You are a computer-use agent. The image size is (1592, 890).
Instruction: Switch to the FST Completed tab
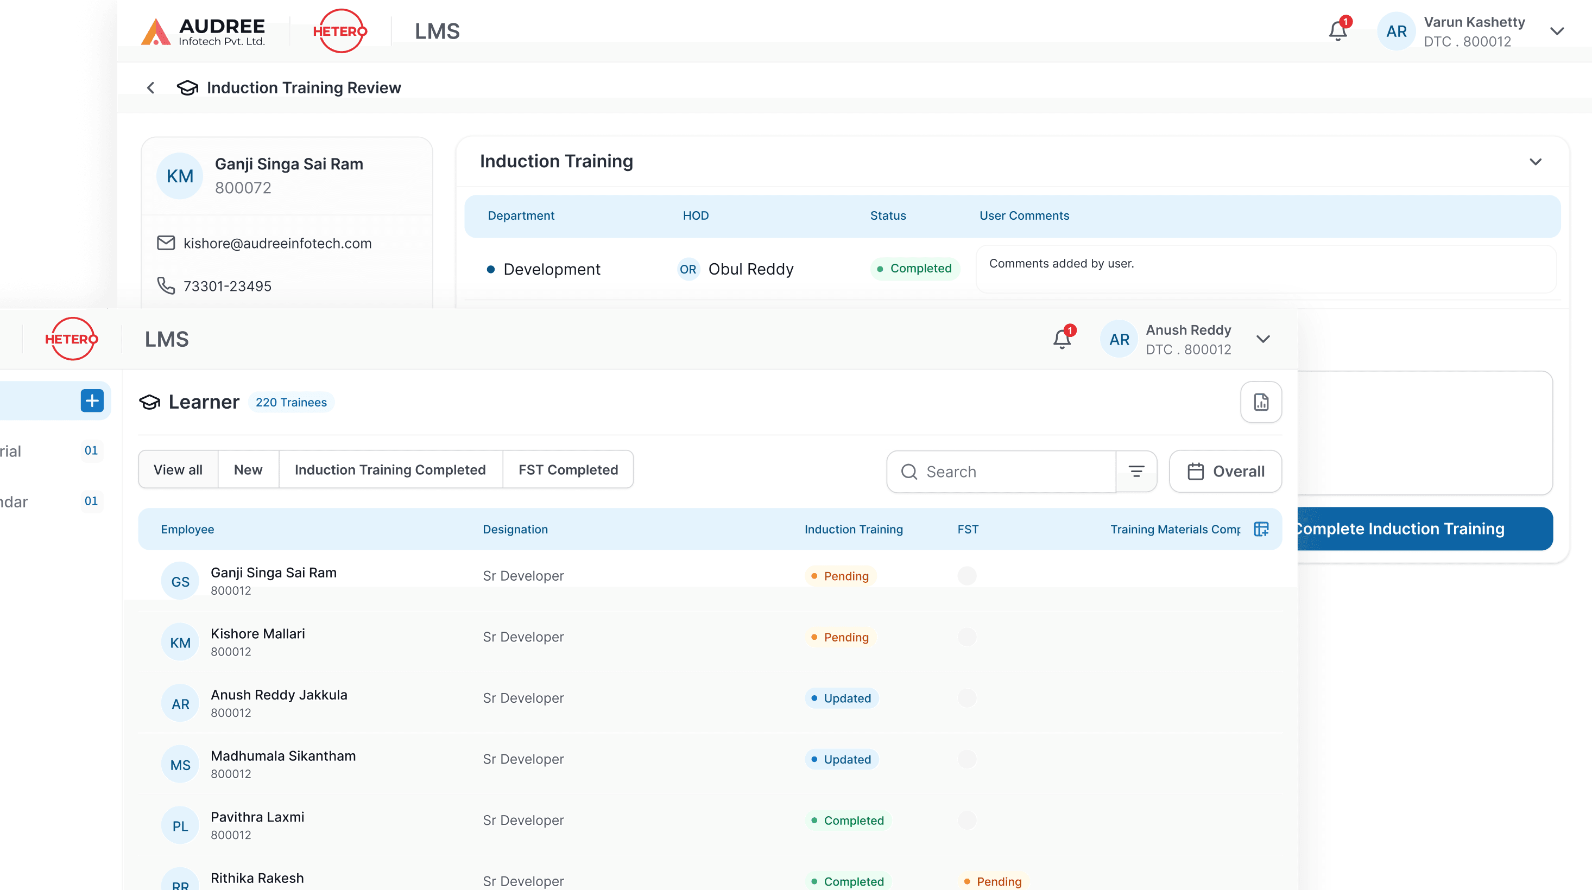click(x=567, y=469)
